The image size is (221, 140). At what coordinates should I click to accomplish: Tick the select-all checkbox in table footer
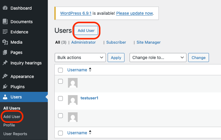(60, 133)
